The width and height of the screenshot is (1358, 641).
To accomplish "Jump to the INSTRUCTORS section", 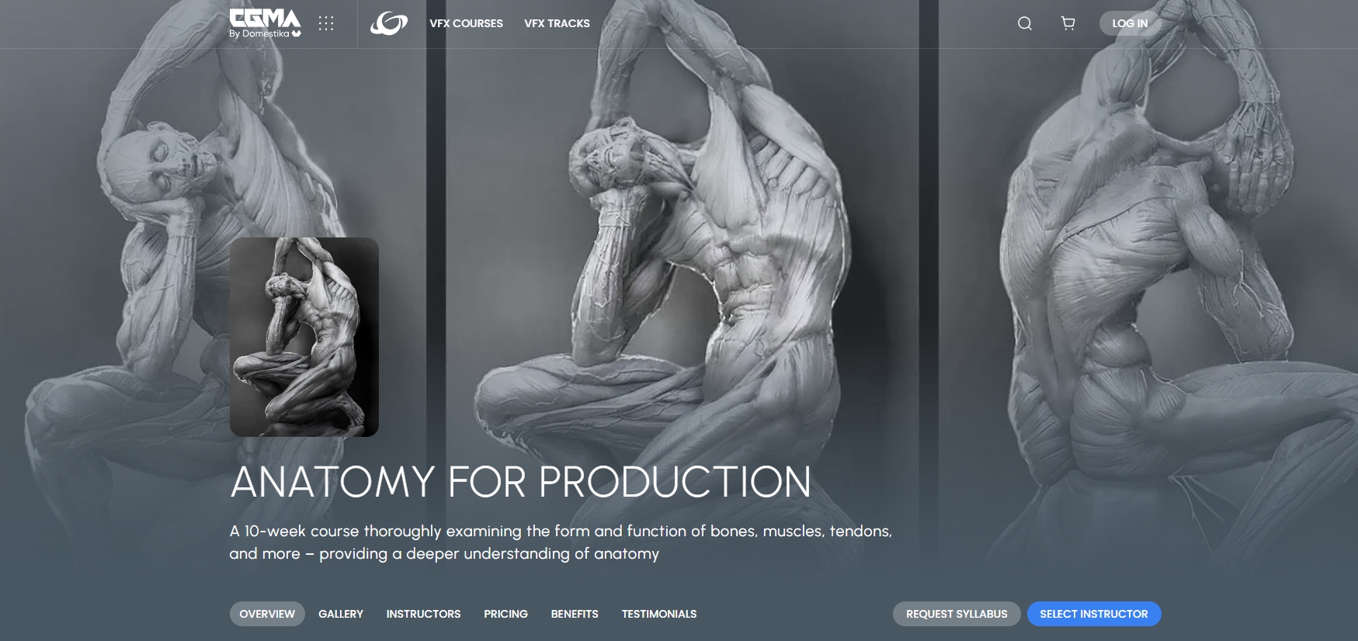I will tap(424, 614).
